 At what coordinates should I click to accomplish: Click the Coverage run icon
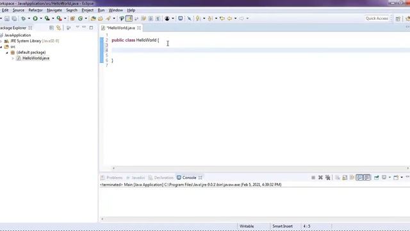coord(47,19)
